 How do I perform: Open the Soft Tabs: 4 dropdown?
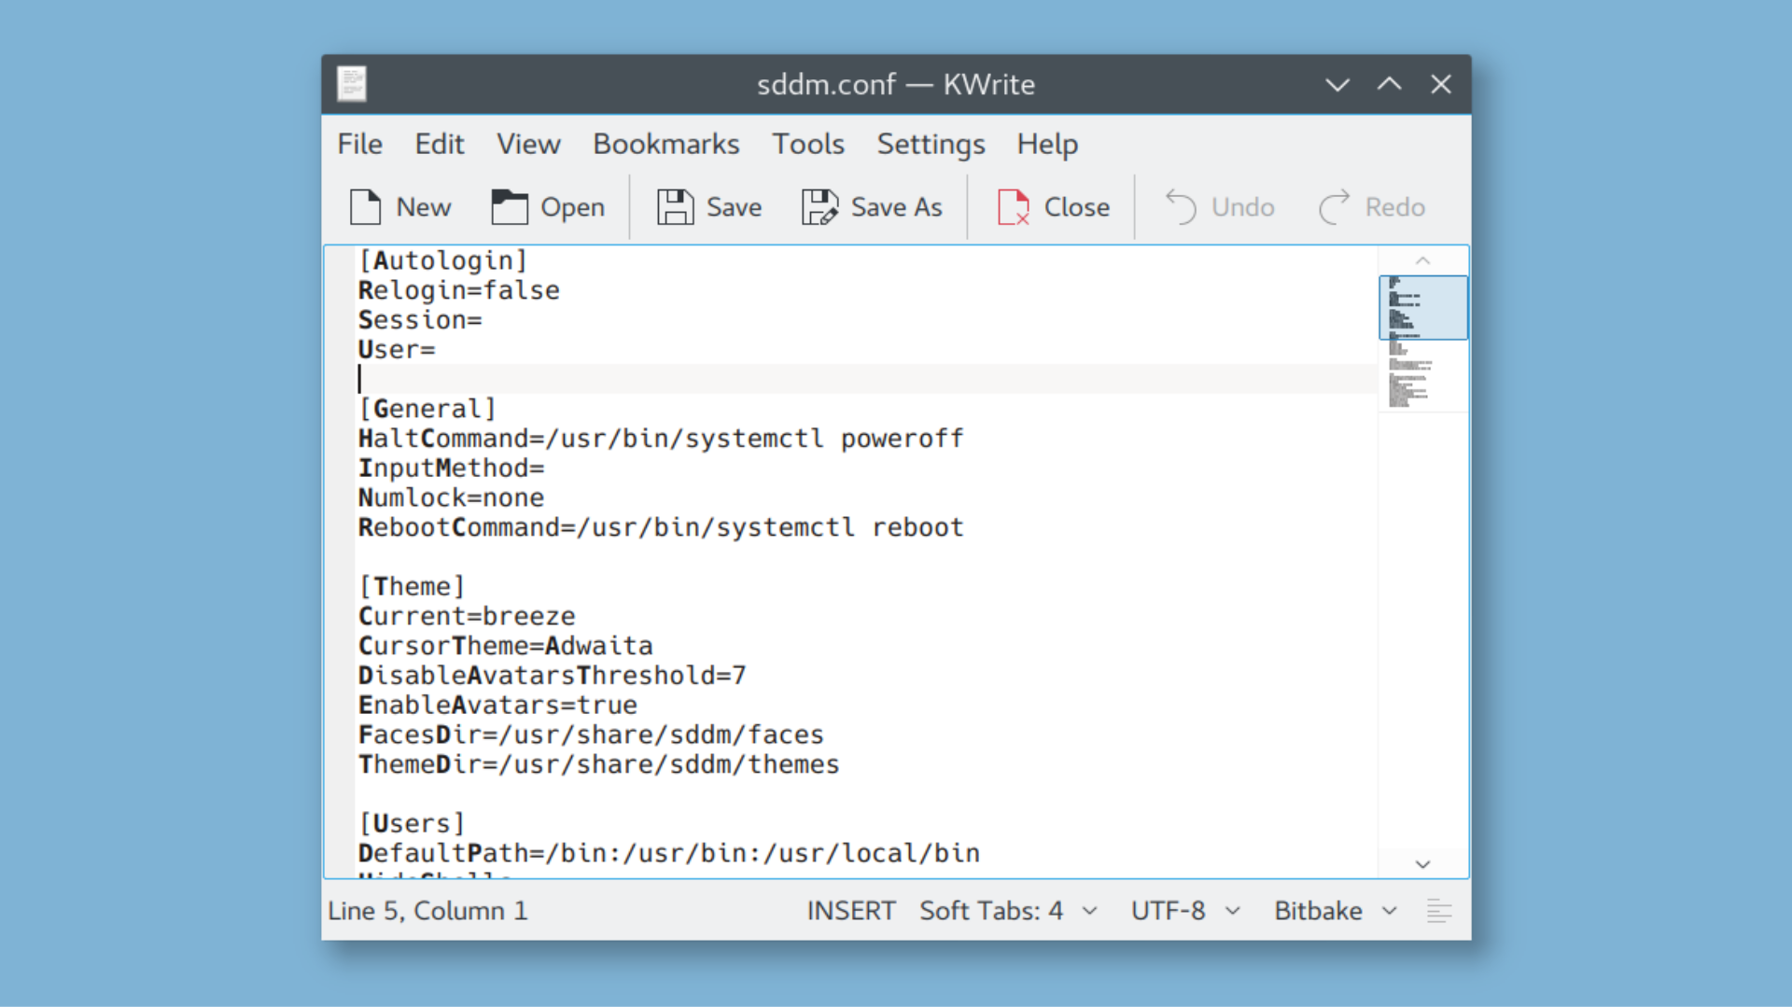1008,911
